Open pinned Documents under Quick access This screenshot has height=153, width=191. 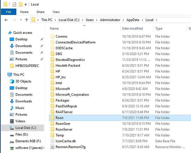tap(24, 53)
